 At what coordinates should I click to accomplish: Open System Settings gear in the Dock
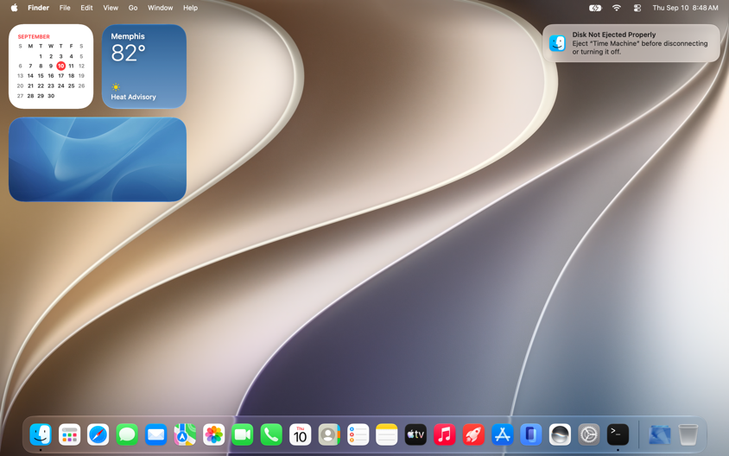tap(588, 434)
